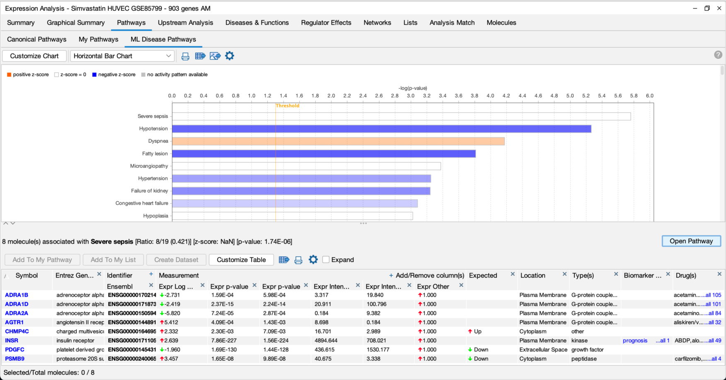Open the PSMB9 gene symbol link

tap(15, 359)
